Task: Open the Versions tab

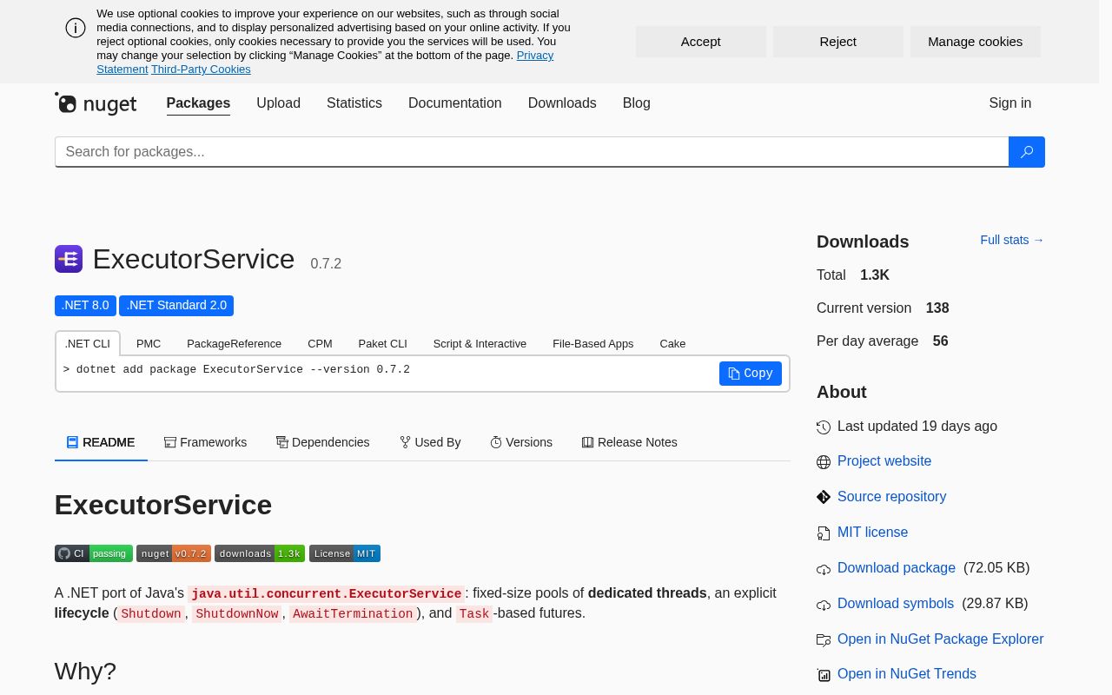Action: point(520,442)
